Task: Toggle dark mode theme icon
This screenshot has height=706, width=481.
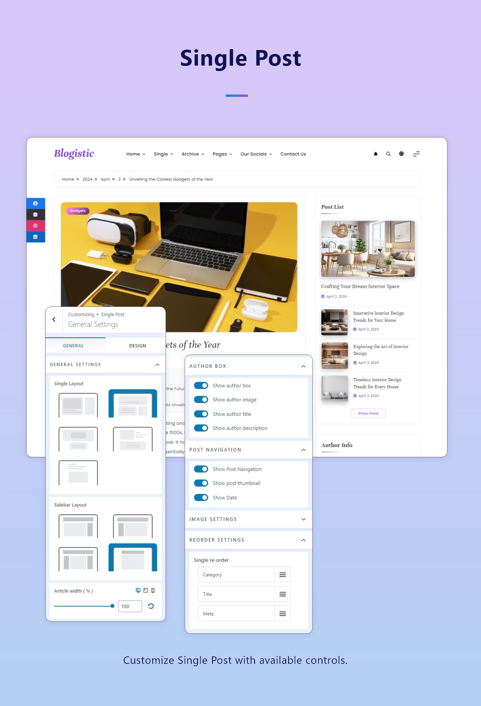Action: point(401,154)
